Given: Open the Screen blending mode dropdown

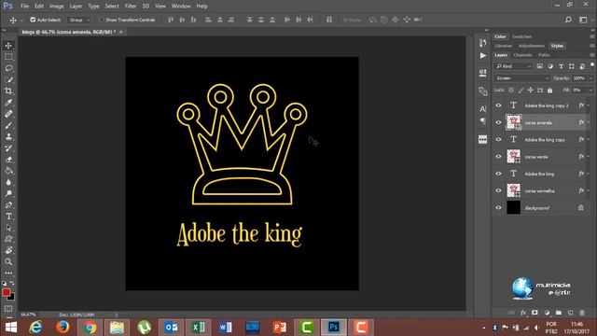Looking at the screenshot, I should coord(521,78).
